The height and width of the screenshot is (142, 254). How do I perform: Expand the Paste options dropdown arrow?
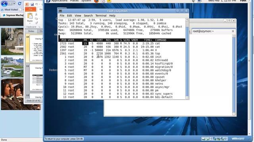(x=30, y=23)
